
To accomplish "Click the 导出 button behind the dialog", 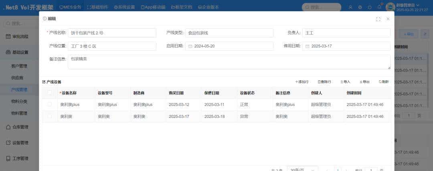I will point(408,34).
